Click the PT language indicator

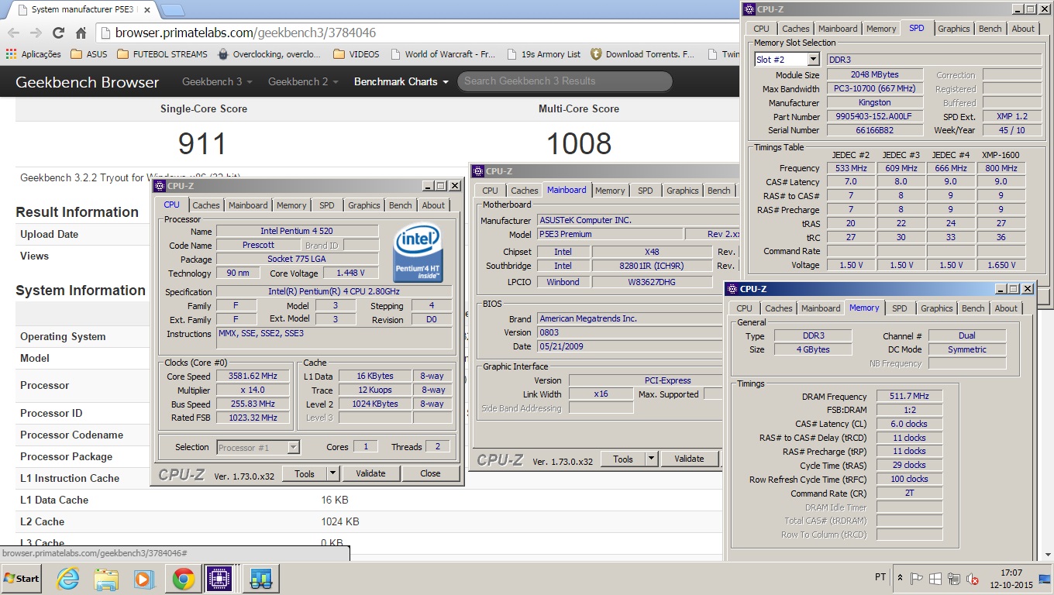tap(880, 577)
